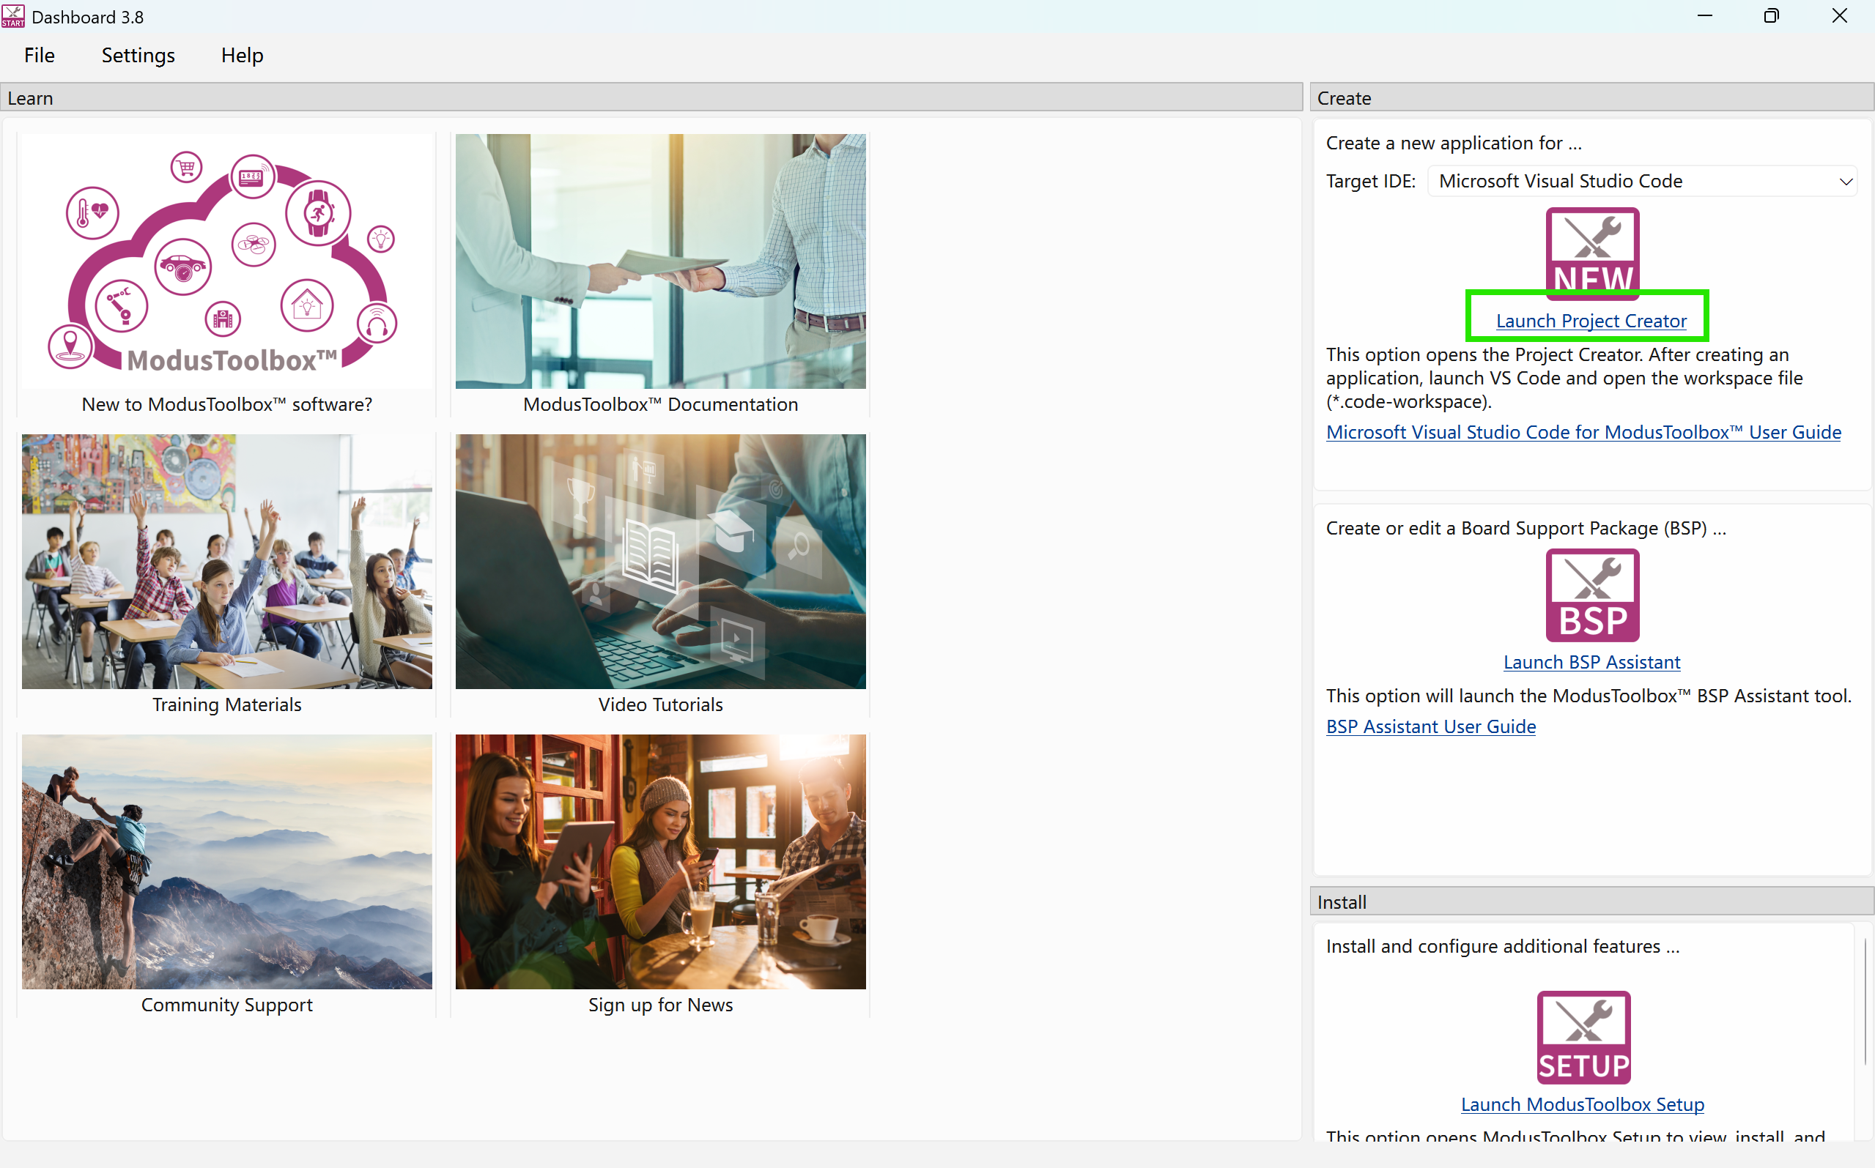Viewport: 1875px width, 1168px height.
Task: Click the Install panel header
Action: 1591,902
